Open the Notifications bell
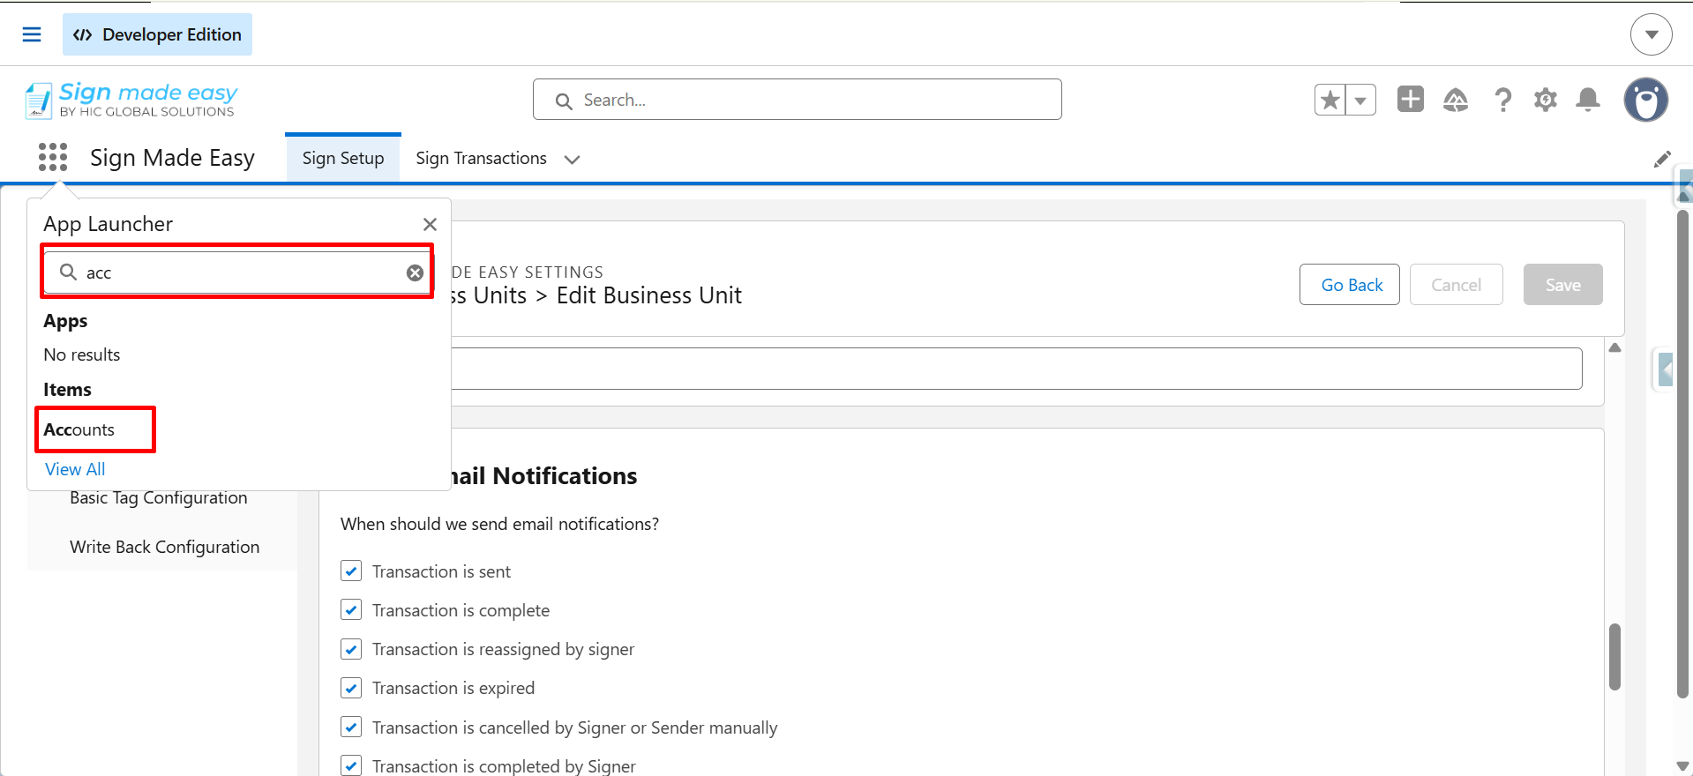Image resolution: width=1693 pixels, height=776 pixels. [x=1588, y=100]
